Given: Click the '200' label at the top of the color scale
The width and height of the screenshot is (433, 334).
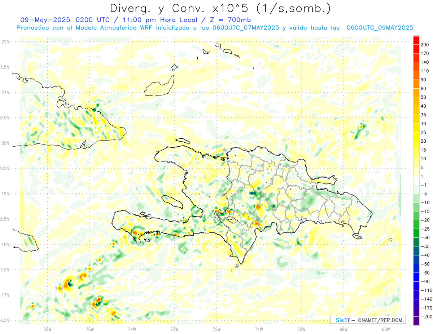Looking at the screenshot, I should coord(425,45).
